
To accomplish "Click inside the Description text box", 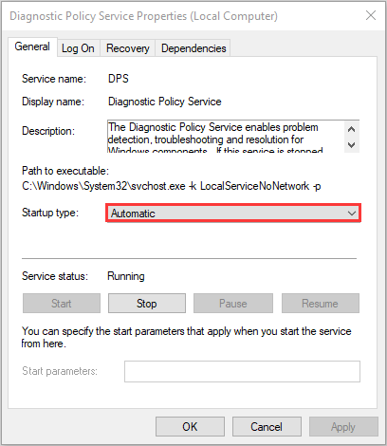I will (x=226, y=137).
